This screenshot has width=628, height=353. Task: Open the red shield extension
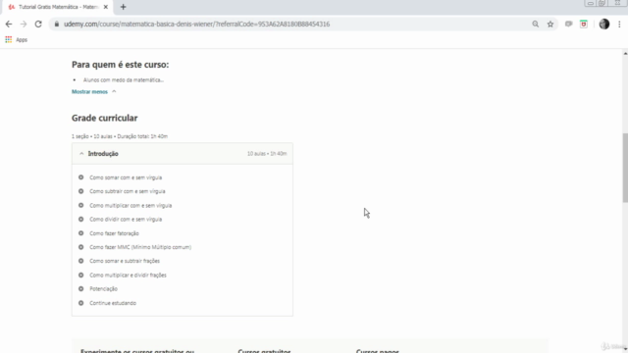pos(584,24)
